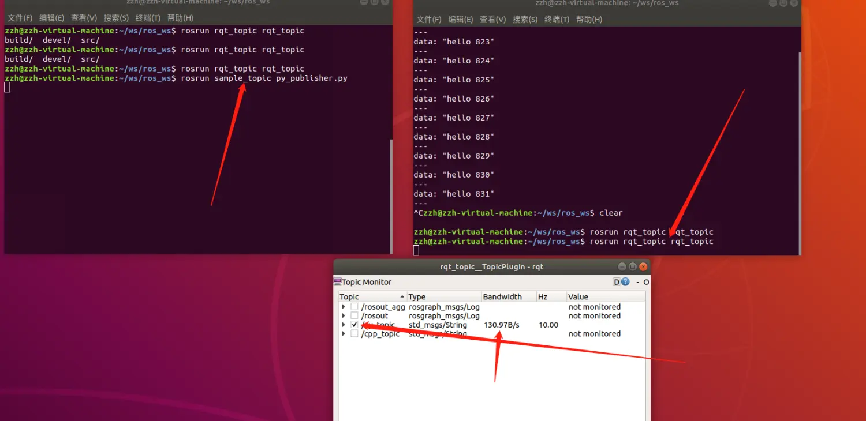The height and width of the screenshot is (421, 866).
Task: Open 终端(T) menu in right terminal
Action: click(x=557, y=19)
